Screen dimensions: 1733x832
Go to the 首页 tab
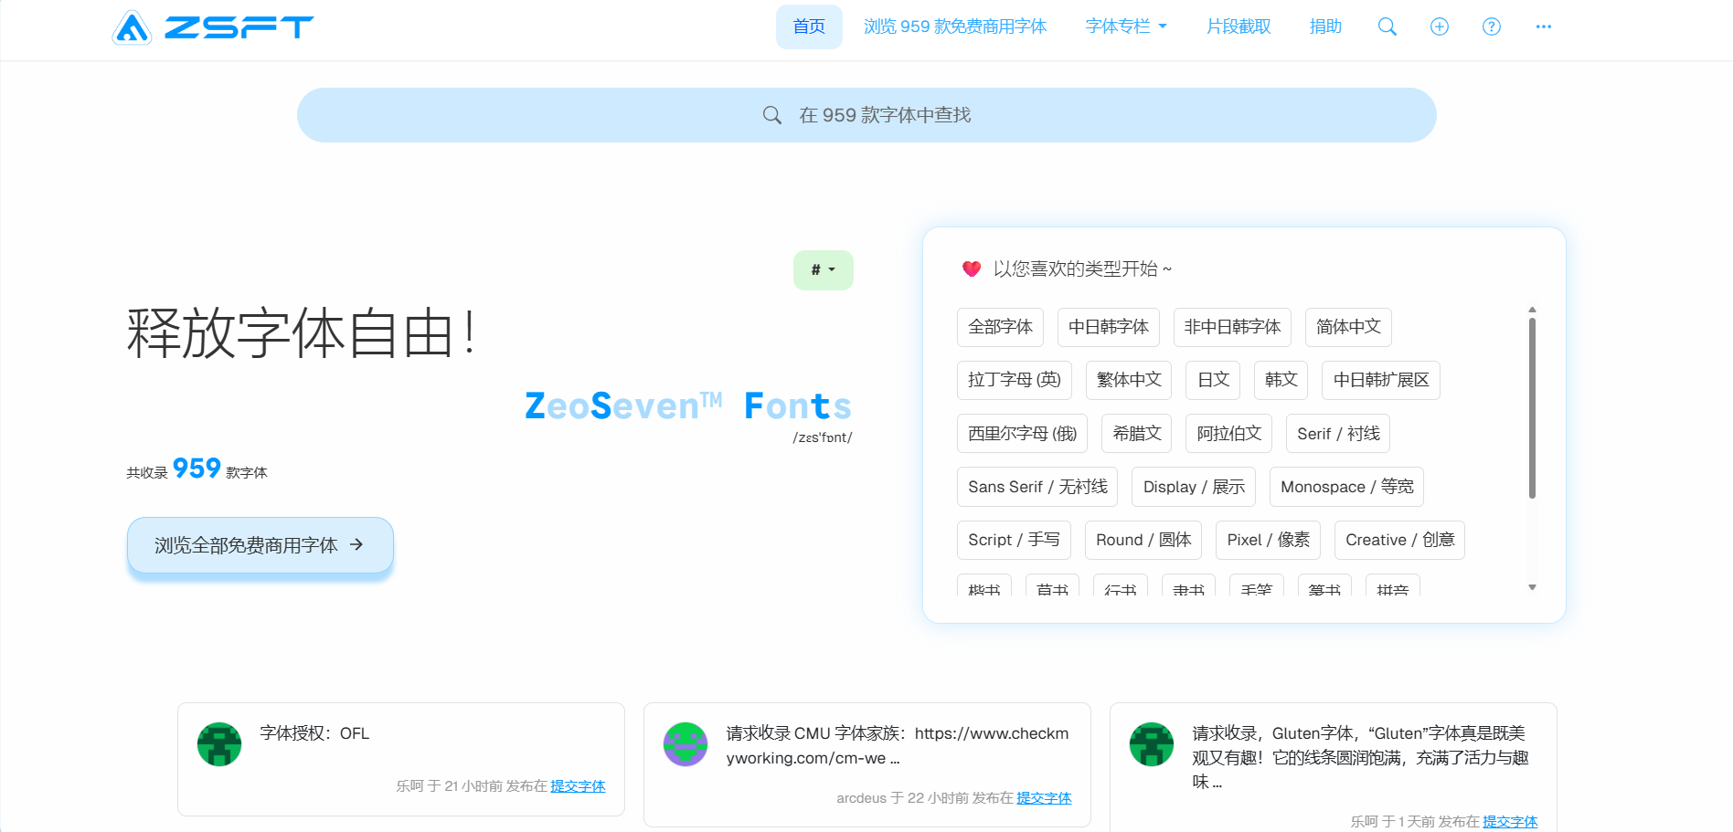809,26
